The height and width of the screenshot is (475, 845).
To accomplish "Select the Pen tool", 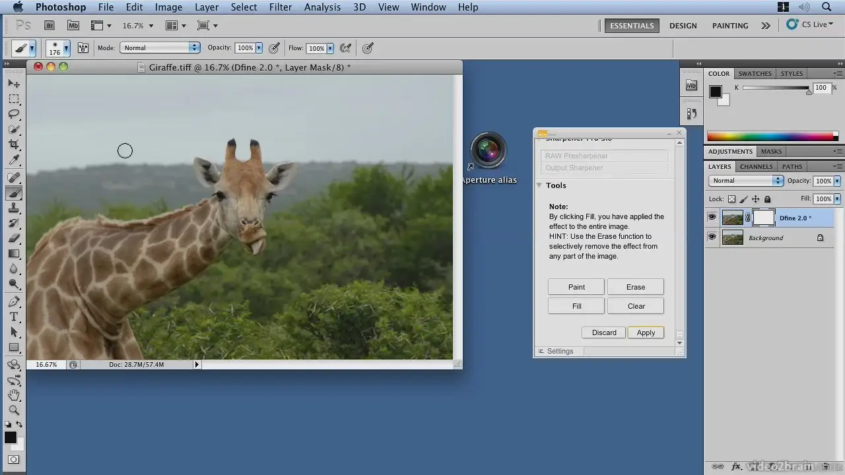I will [x=14, y=301].
